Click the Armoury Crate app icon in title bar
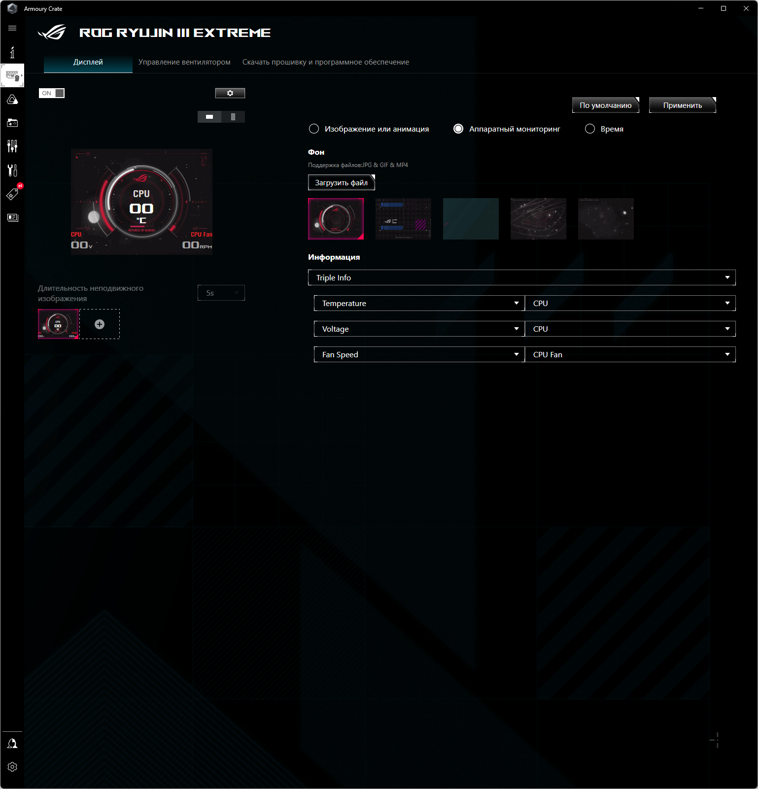758x789 pixels. [12, 8]
